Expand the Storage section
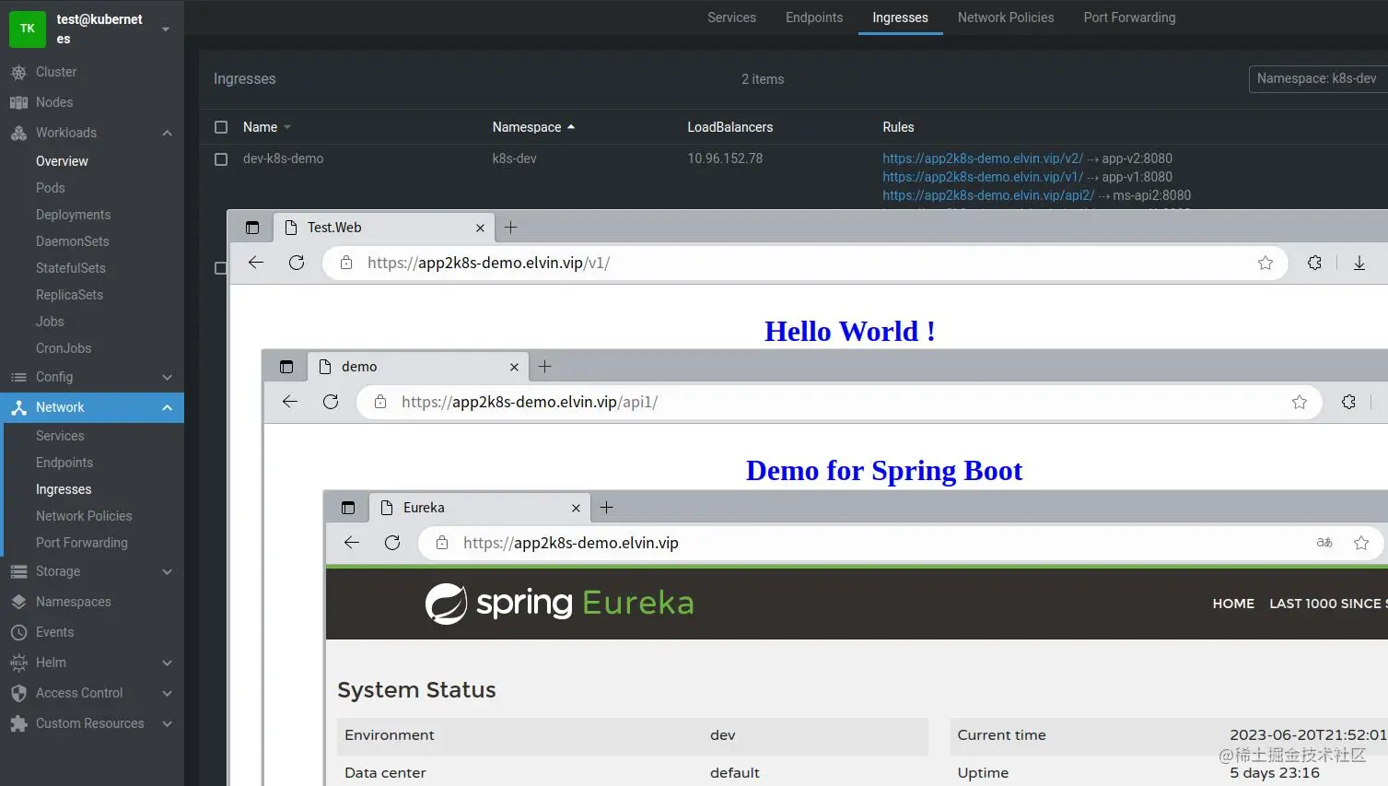The image size is (1388, 786). (x=167, y=571)
